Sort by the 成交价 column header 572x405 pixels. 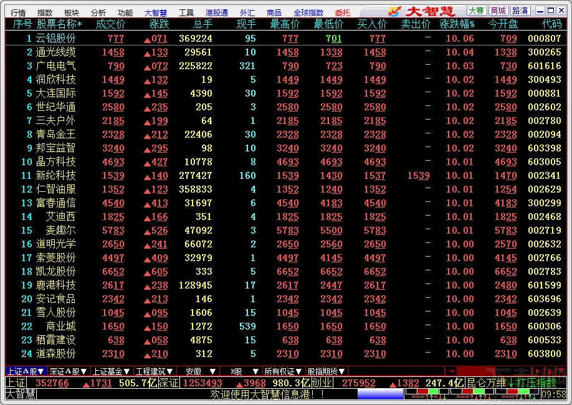pyautogui.click(x=110, y=24)
